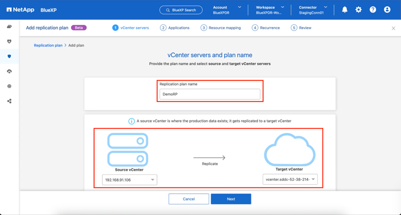Click the help question mark icon
This screenshot has width=401, height=215.
[x=373, y=10]
